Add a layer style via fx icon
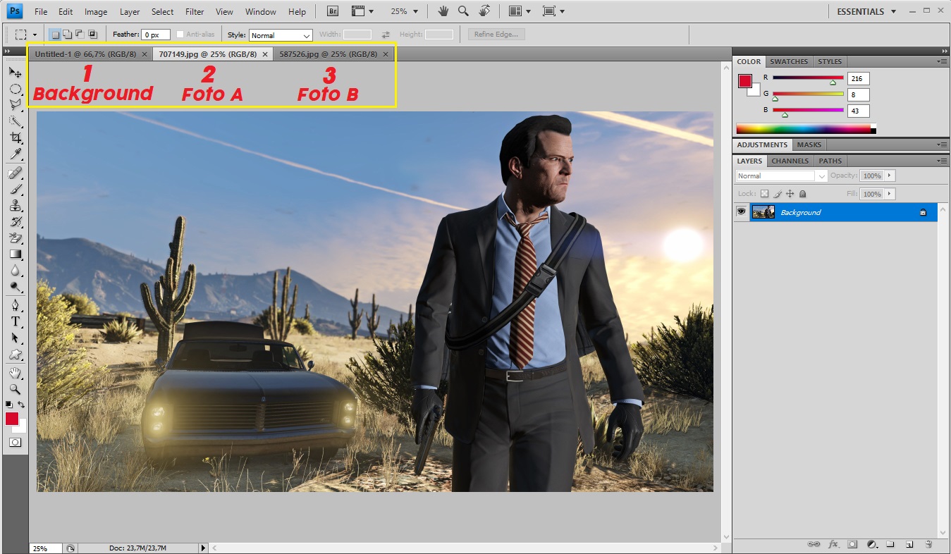 pyautogui.click(x=833, y=544)
